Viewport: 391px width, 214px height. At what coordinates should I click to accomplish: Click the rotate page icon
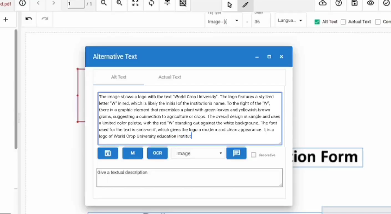[151, 3]
